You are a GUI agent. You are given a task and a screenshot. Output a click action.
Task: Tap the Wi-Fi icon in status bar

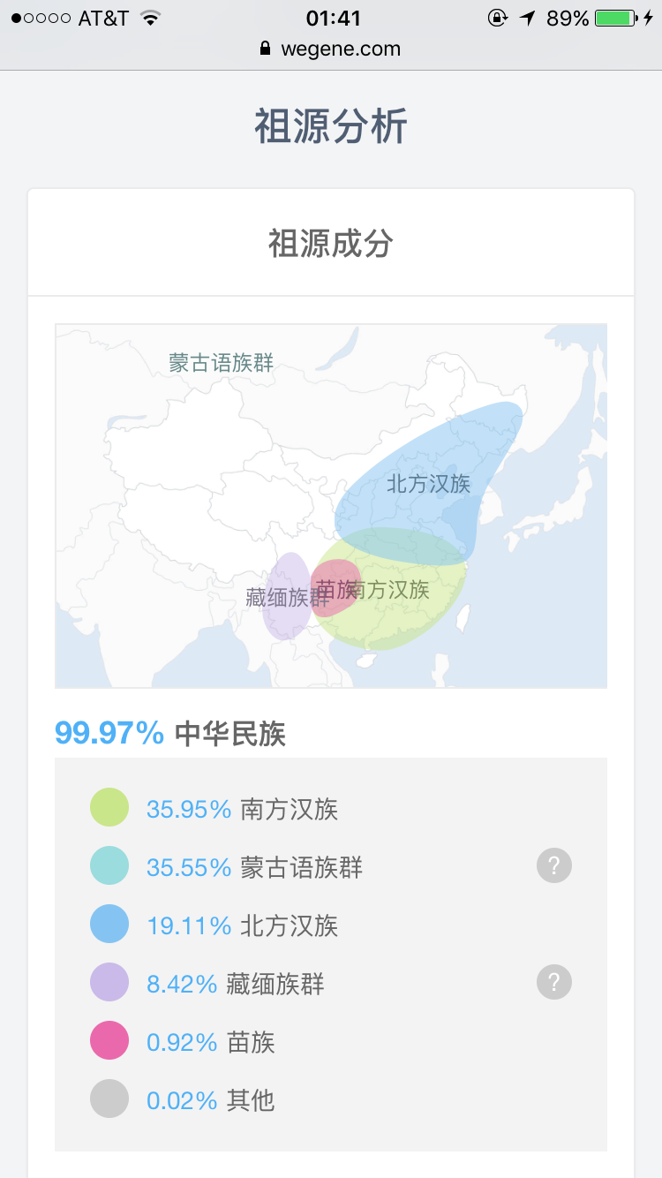(x=151, y=18)
